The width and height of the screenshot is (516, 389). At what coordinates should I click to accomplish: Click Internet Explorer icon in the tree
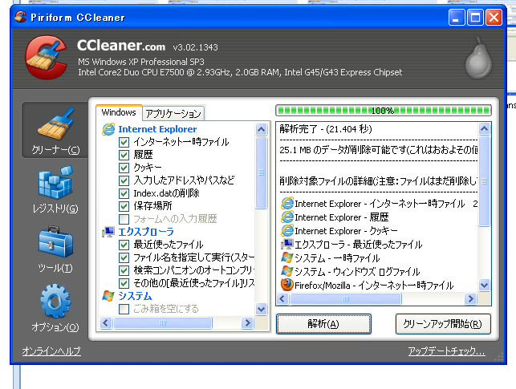click(108, 129)
